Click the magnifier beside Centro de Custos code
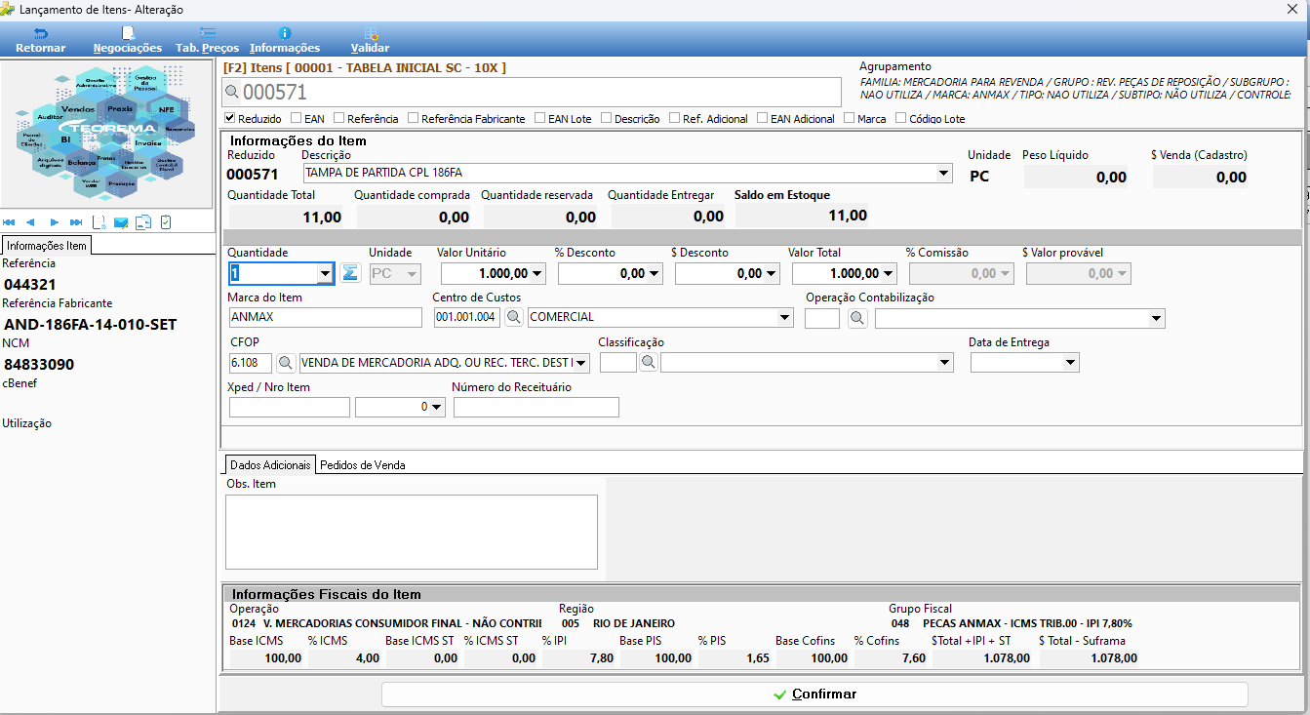1310x715 pixels. [513, 317]
